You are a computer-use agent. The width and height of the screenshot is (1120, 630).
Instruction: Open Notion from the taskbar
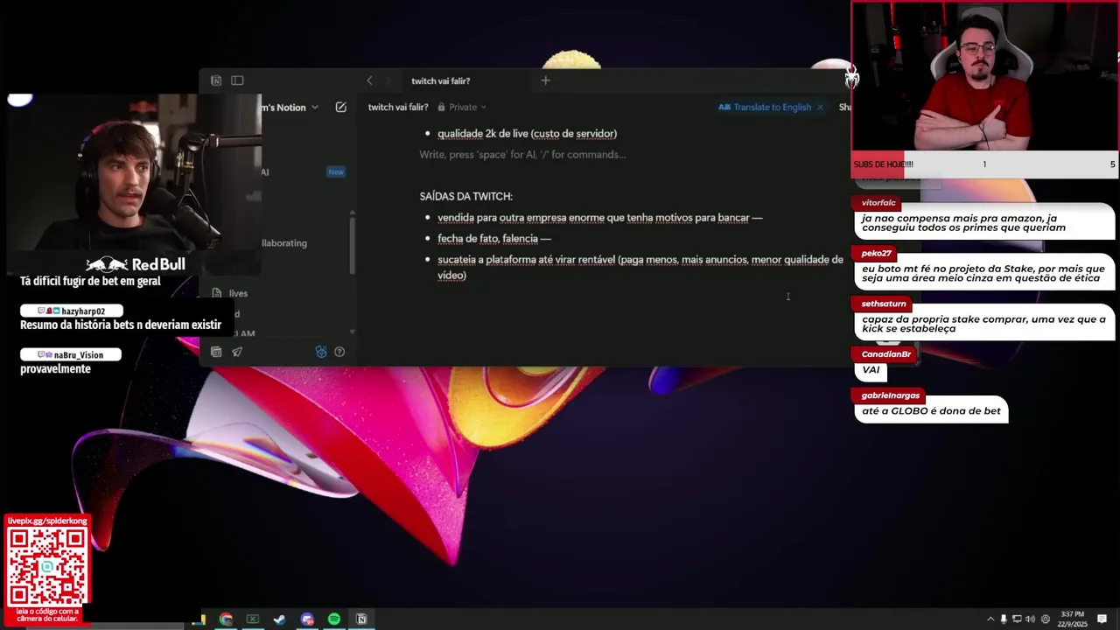[361, 619]
